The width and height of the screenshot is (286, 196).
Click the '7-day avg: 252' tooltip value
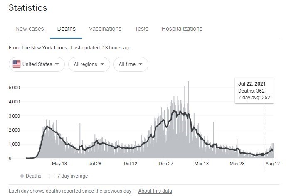[254, 98]
